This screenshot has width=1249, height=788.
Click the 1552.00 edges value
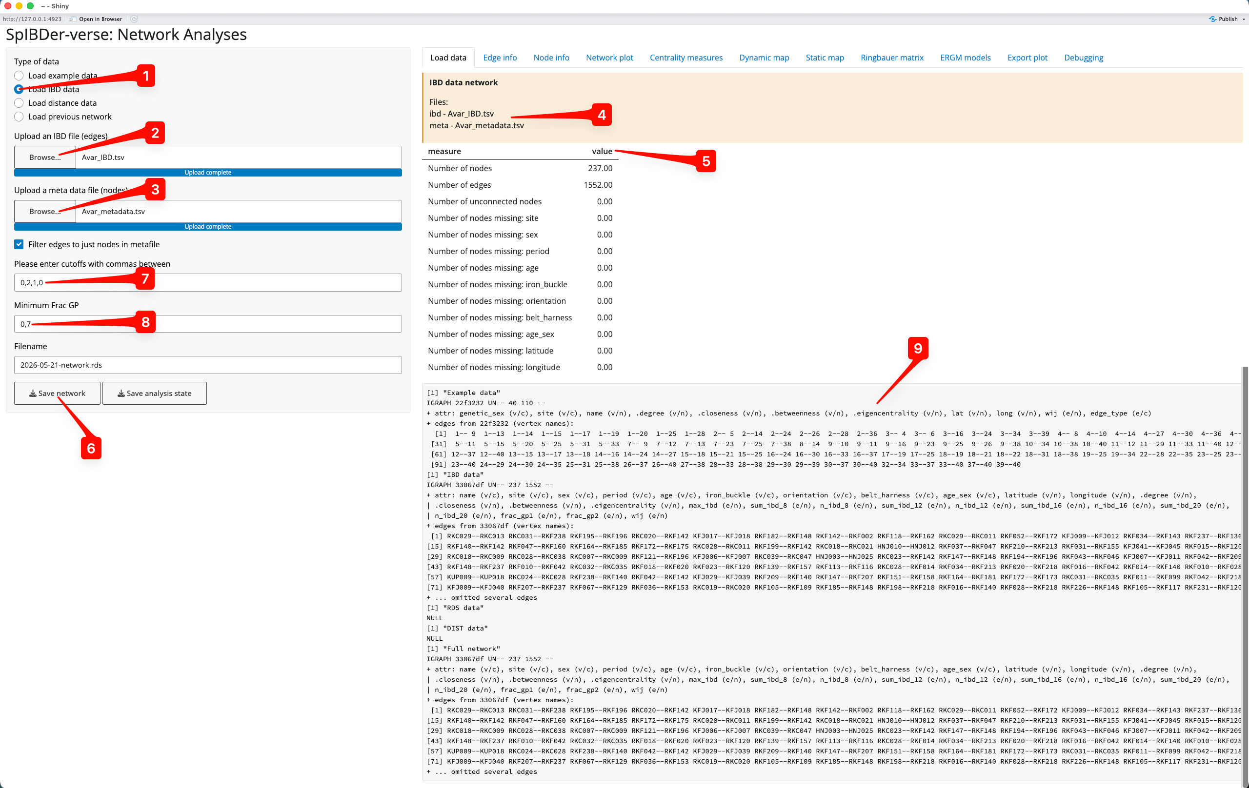(598, 184)
